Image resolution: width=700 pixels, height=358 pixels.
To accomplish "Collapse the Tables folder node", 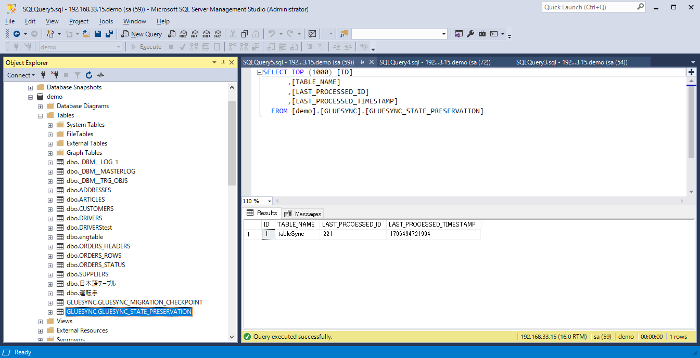I will click(40, 115).
